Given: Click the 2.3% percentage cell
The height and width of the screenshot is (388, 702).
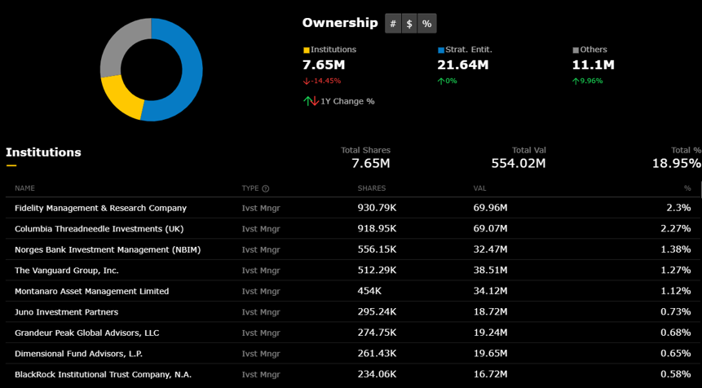Looking at the screenshot, I should point(678,208).
